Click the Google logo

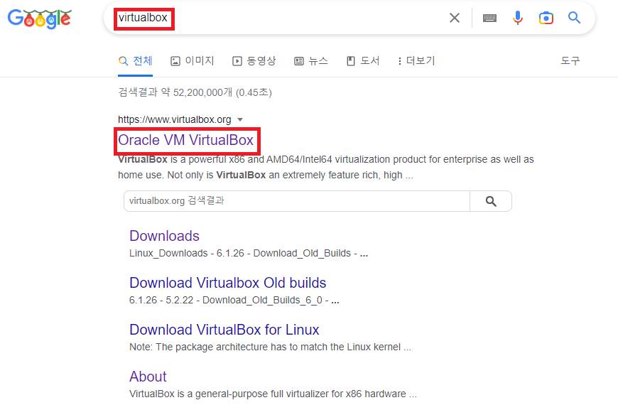[39, 18]
